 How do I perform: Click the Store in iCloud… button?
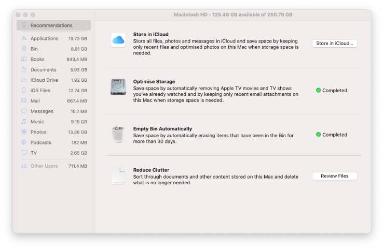click(335, 43)
